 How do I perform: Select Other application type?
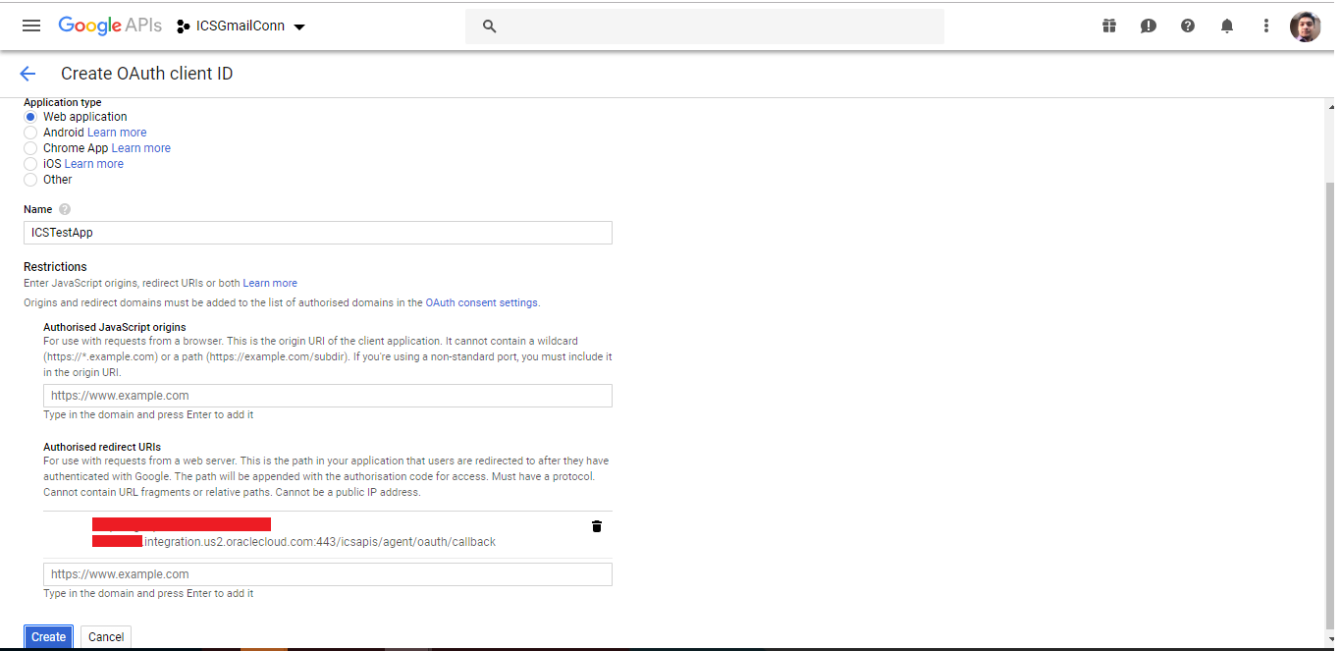30,180
